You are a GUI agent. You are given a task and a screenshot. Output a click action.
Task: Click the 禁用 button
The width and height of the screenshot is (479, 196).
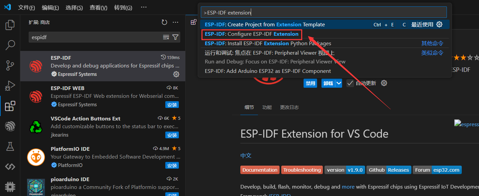pos(310,83)
